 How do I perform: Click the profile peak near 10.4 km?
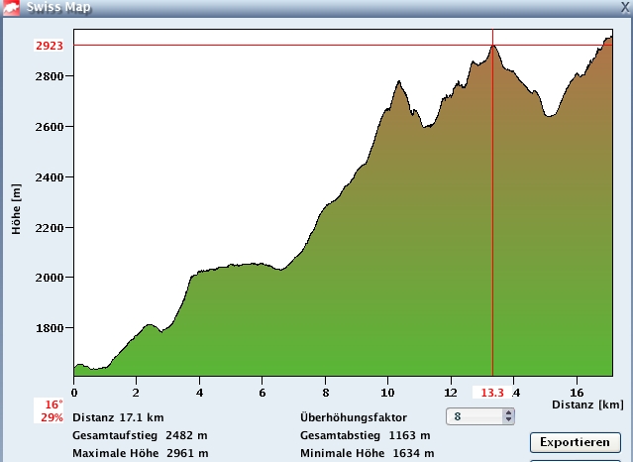tap(400, 83)
